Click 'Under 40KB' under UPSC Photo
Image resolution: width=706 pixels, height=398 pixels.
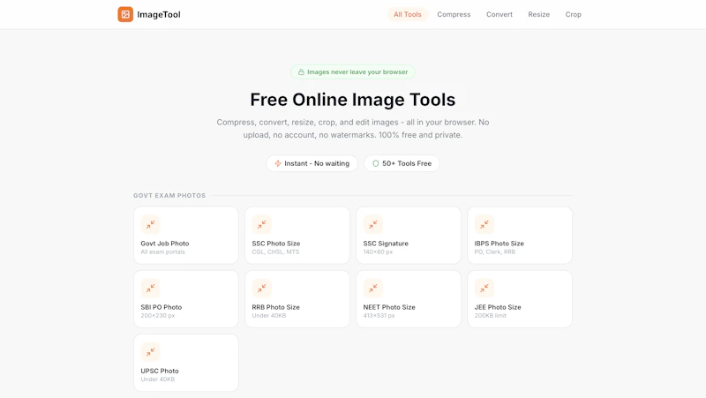click(x=158, y=379)
